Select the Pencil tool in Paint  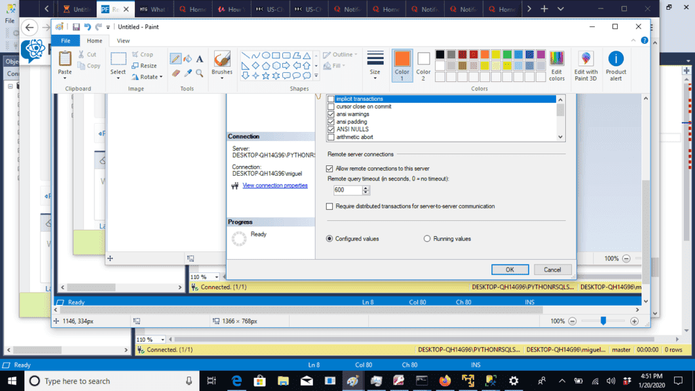tap(176, 59)
